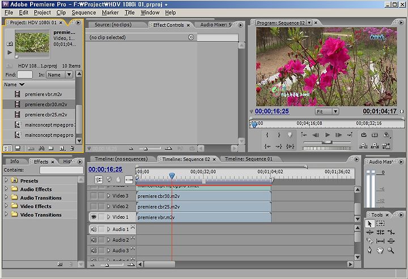Click Play in Program monitor
The image size is (408, 279).
point(328,135)
